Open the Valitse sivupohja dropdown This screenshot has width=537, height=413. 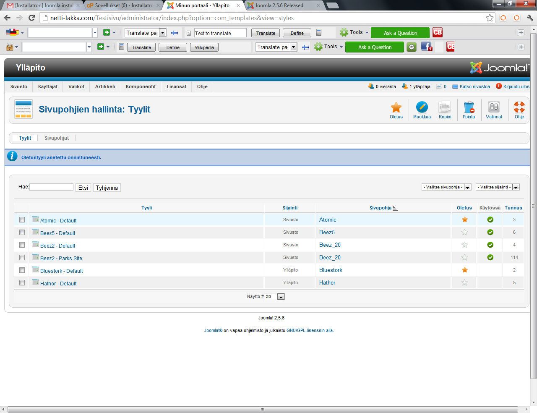447,187
